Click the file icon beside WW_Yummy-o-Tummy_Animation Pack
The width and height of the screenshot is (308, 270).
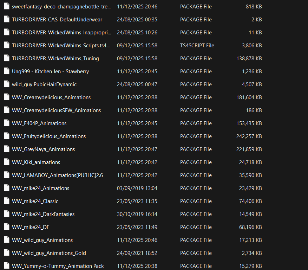coord(7,266)
